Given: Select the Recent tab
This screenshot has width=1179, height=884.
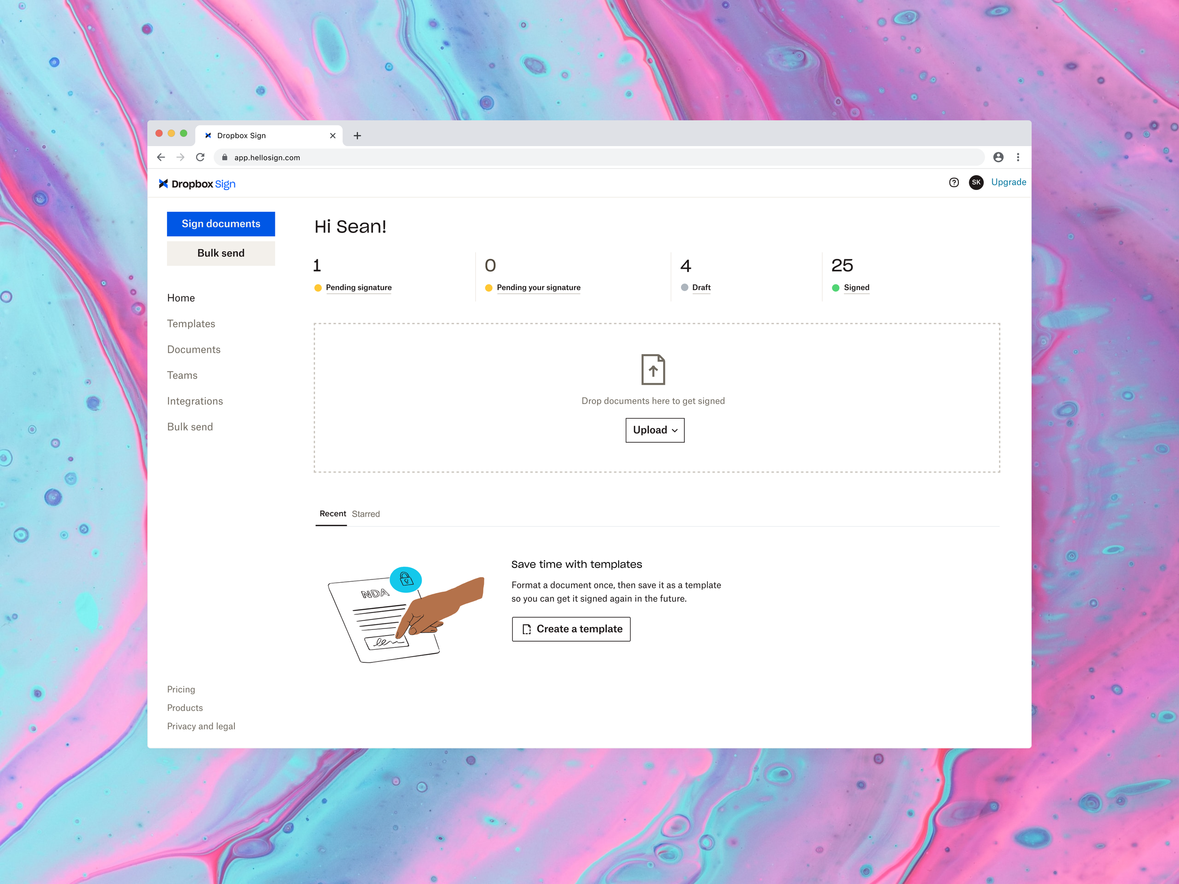Looking at the screenshot, I should [x=332, y=514].
